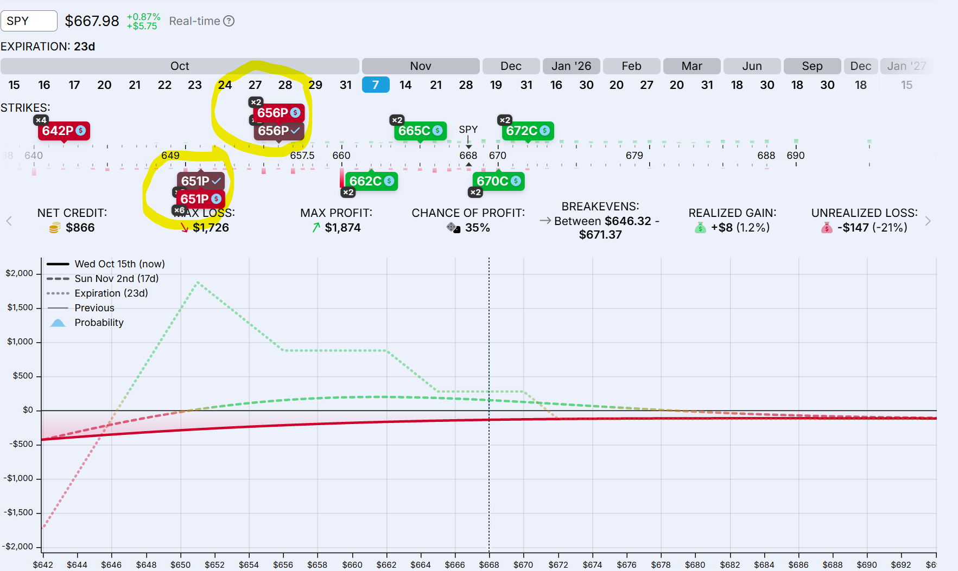Show previous stats with left chevron
Screen dimensions: 958x571
coord(9,221)
